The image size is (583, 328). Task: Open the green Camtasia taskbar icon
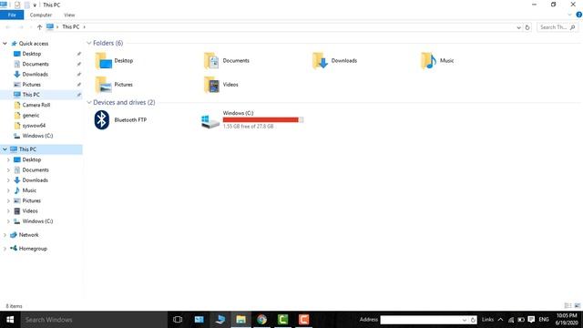tap(282, 320)
